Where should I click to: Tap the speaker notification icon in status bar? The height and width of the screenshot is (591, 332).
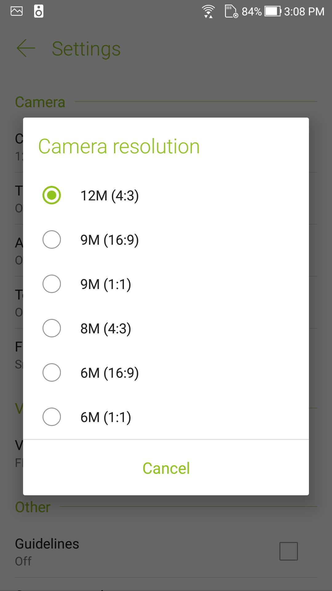coord(38,11)
